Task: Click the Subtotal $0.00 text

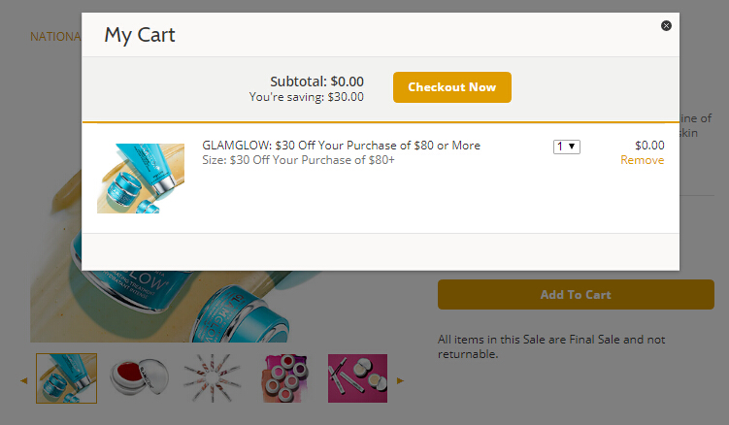Action: click(x=316, y=82)
